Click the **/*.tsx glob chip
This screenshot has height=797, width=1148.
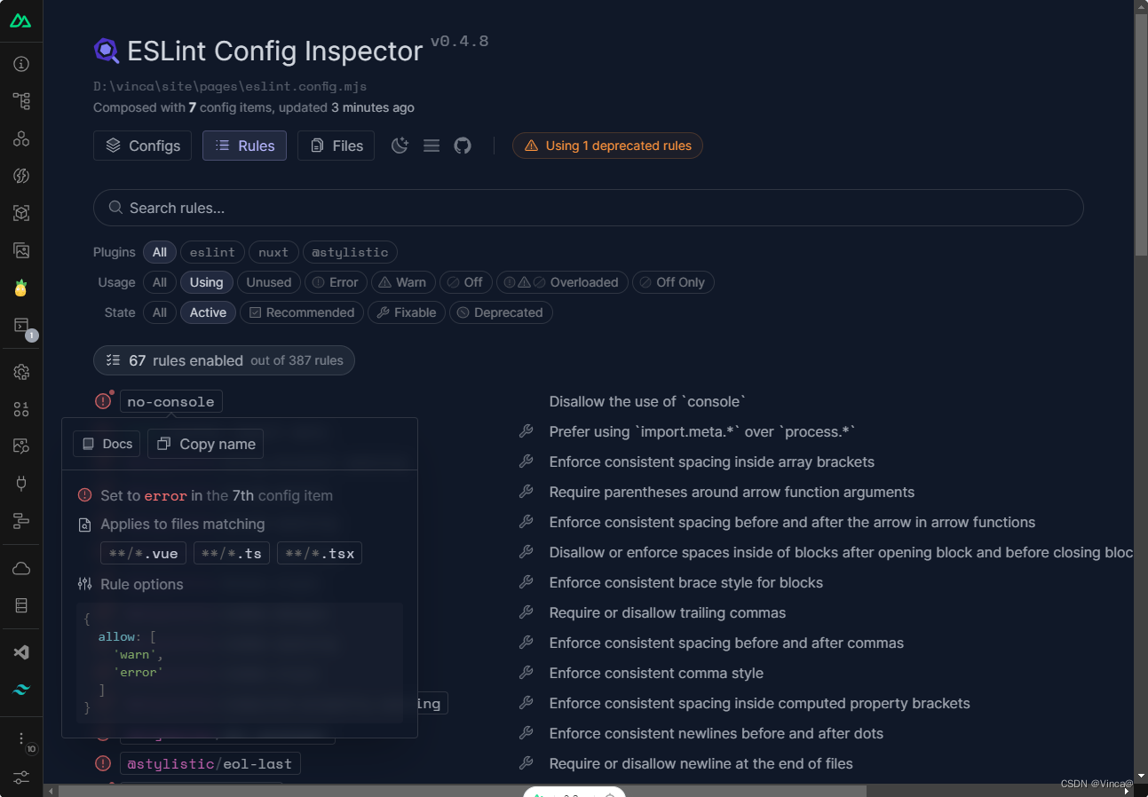[x=320, y=554]
